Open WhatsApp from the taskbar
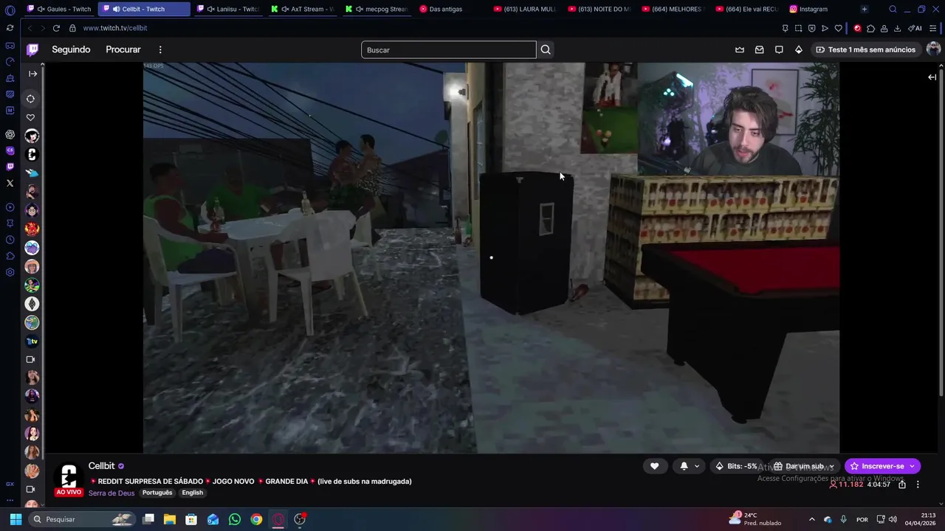Viewport: 945px width, 531px height. point(235,519)
